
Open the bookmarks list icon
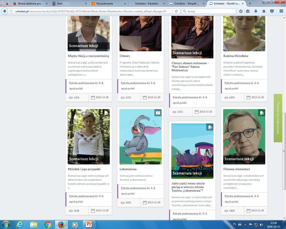pyautogui.click(x=248, y=11)
